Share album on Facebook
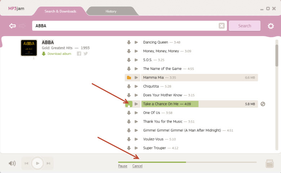The height and width of the screenshot is (173, 281). coord(79,54)
